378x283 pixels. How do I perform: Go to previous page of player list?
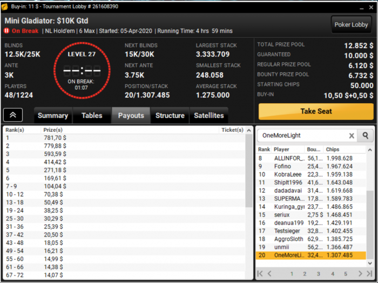click(269, 274)
